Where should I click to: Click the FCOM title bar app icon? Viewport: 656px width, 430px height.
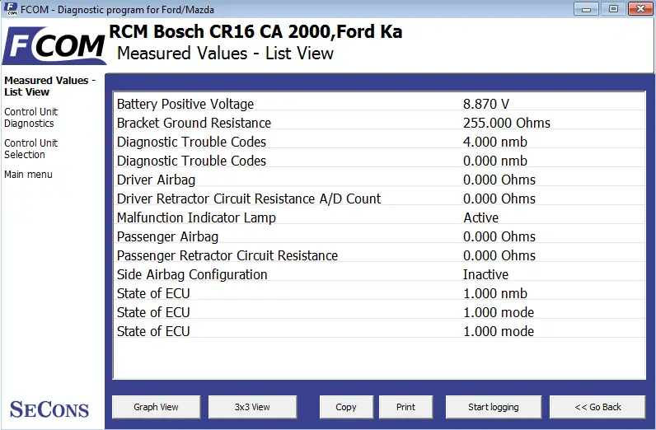[11, 9]
